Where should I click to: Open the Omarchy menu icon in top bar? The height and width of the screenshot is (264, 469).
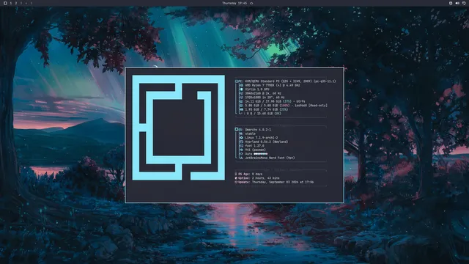(5, 3)
